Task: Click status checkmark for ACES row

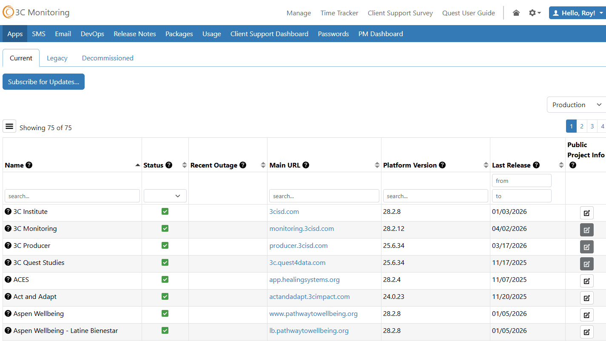Action: [x=165, y=279]
